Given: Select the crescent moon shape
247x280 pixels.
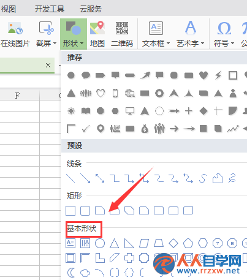Looking at the screenshot, I should 71,273.
